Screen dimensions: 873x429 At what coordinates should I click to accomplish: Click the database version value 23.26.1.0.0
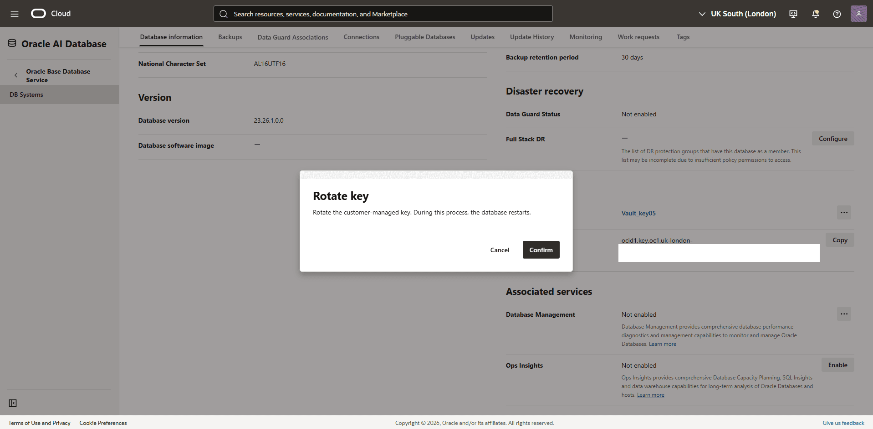click(269, 120)
